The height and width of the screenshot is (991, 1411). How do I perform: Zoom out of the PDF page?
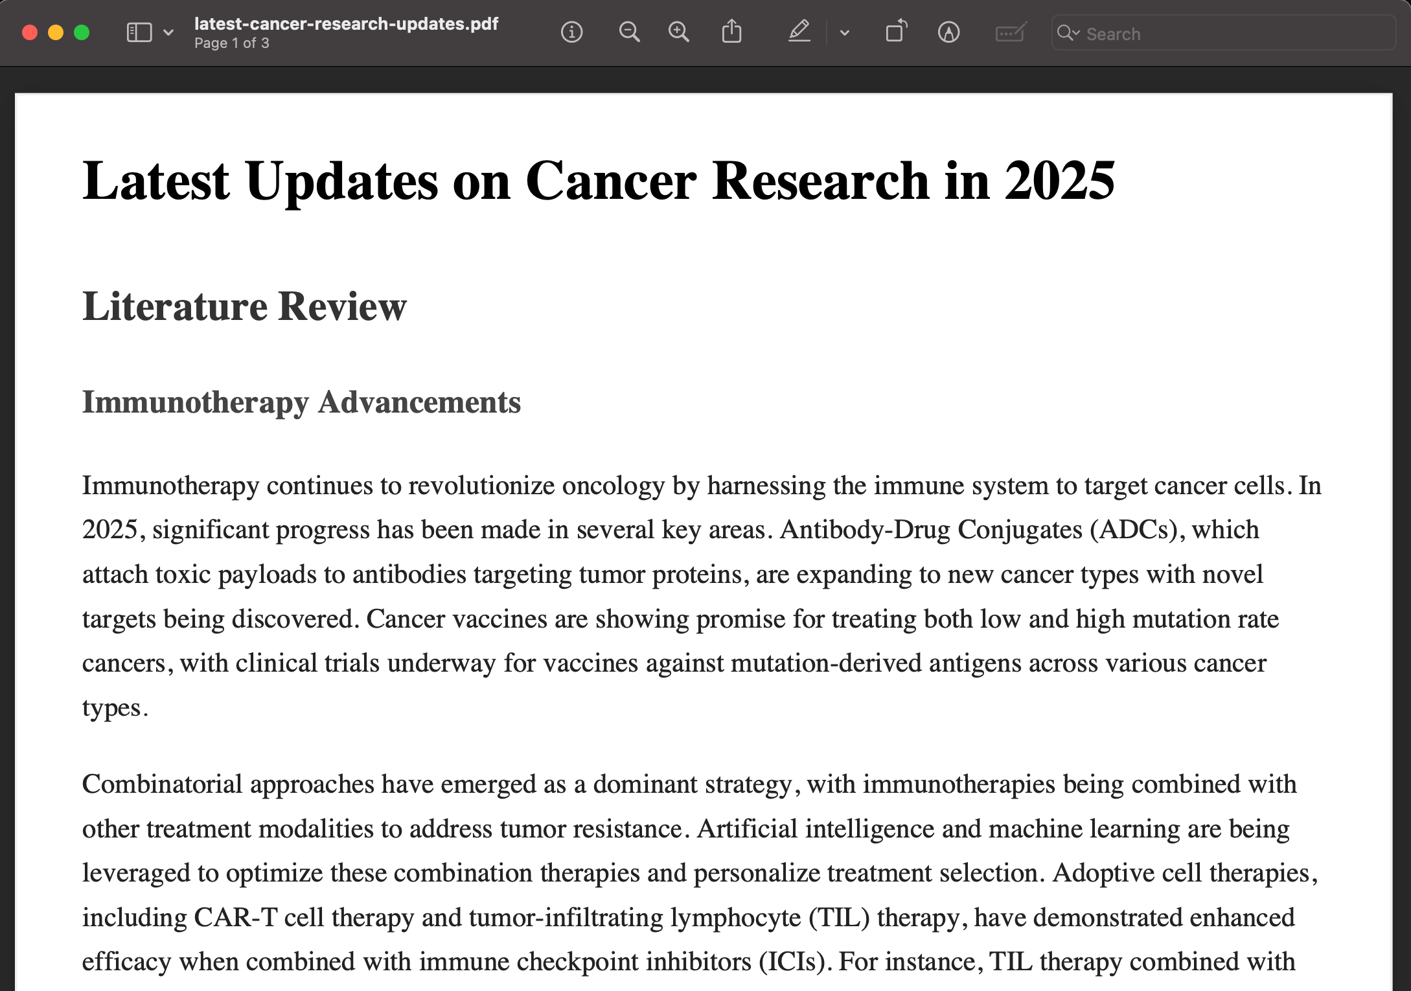coord(629,32)
